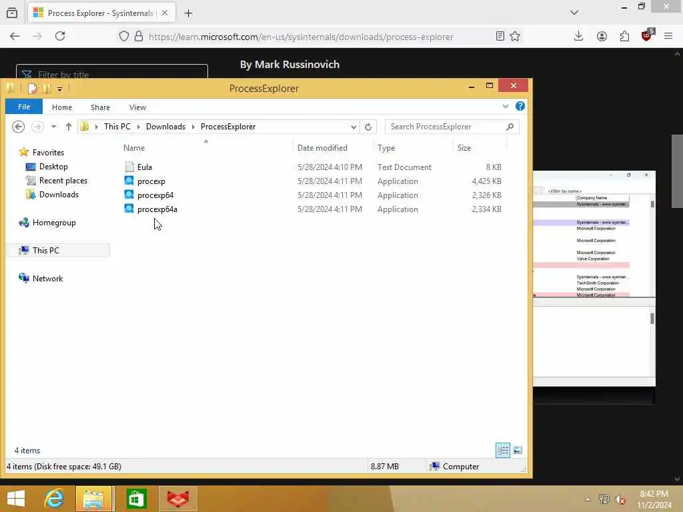Click the Windows Start button
The image size is (683, 512).
point(16,499)
